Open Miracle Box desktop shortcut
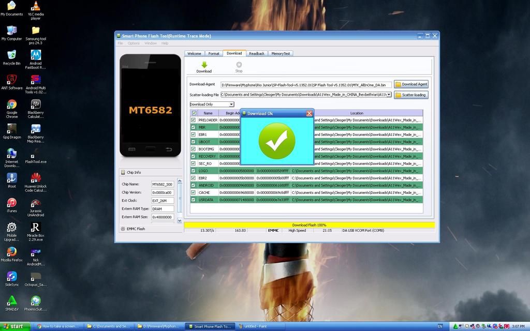This screenshot has height=331, width=530. (36, 228)
